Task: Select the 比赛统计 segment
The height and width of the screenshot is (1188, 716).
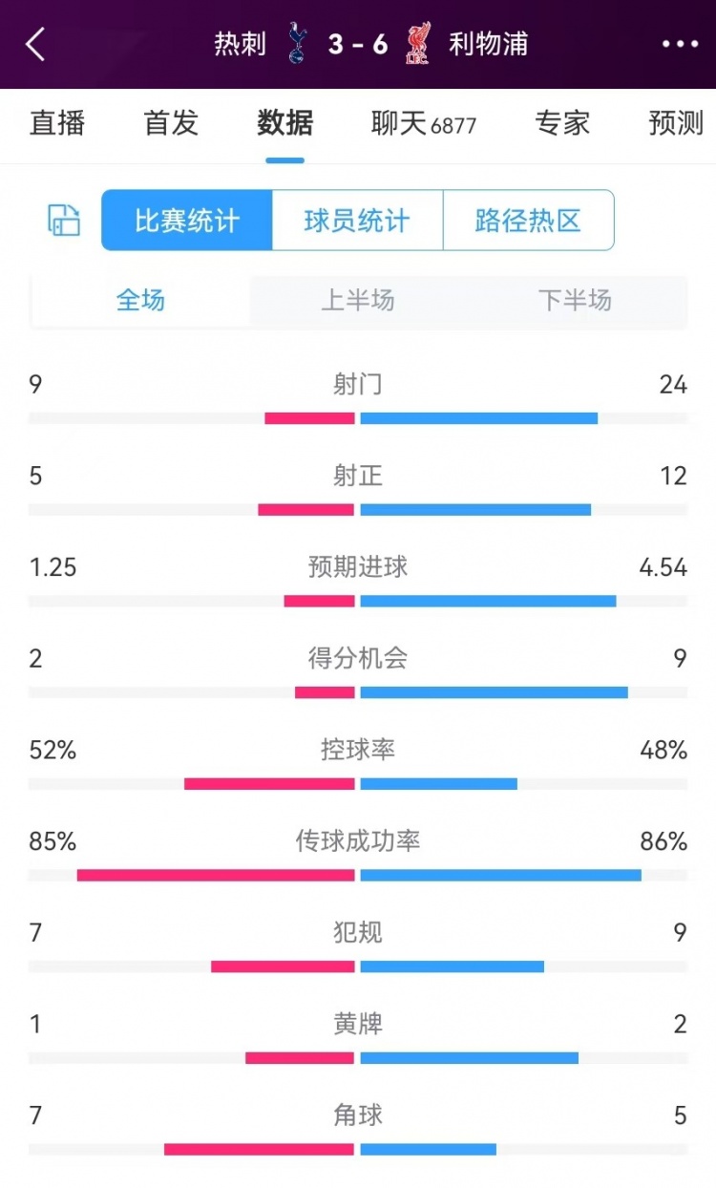Action: pos(187,221)
